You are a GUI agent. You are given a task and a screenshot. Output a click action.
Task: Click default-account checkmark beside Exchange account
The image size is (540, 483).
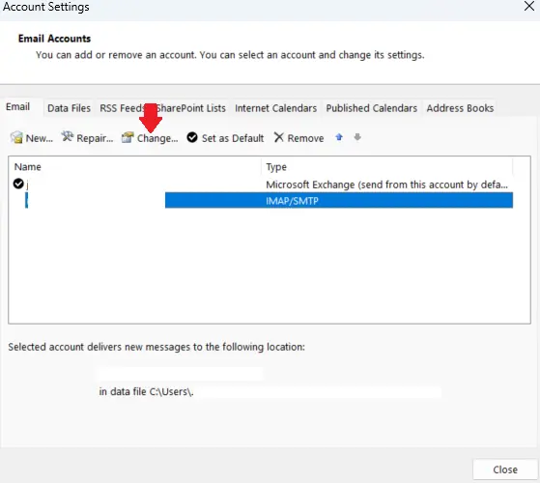point(18,184)
